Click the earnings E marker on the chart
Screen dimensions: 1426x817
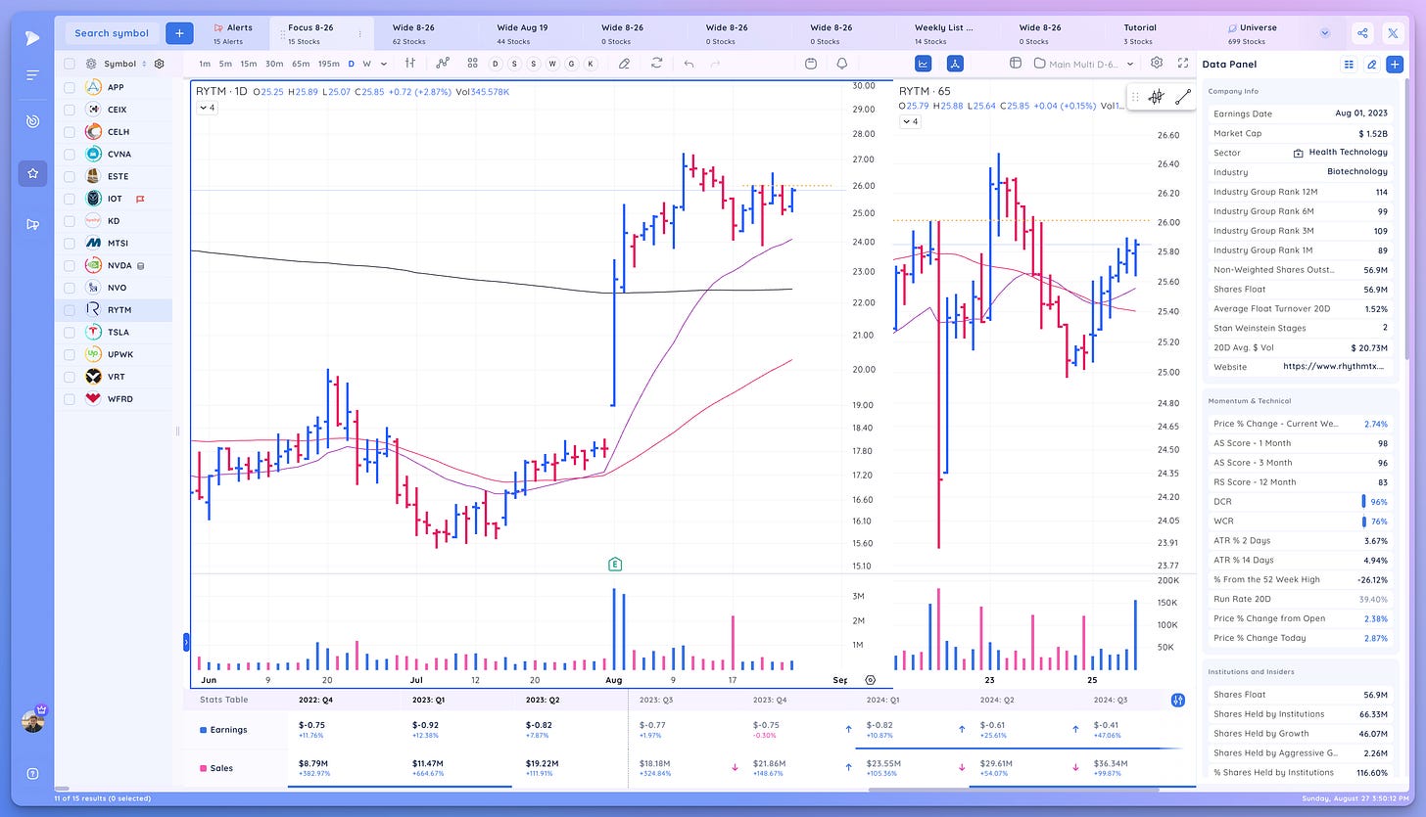[x=615, y=564]
